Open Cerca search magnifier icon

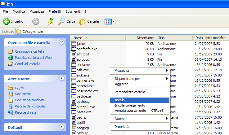click(x=61, y=21)
